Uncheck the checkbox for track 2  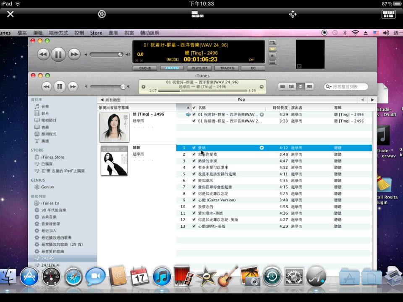tap(194, 154)
